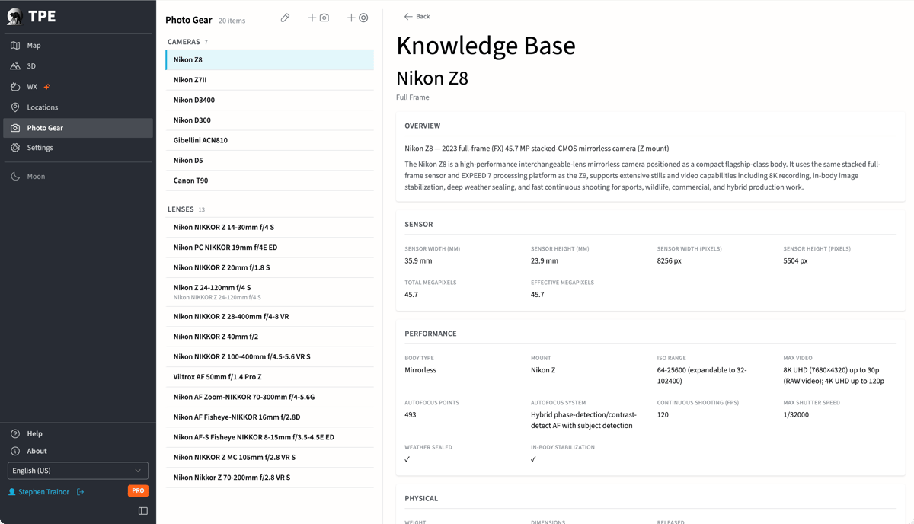
Task: Select Gibellini ACN810 camera
Action: tap(270, 140)
